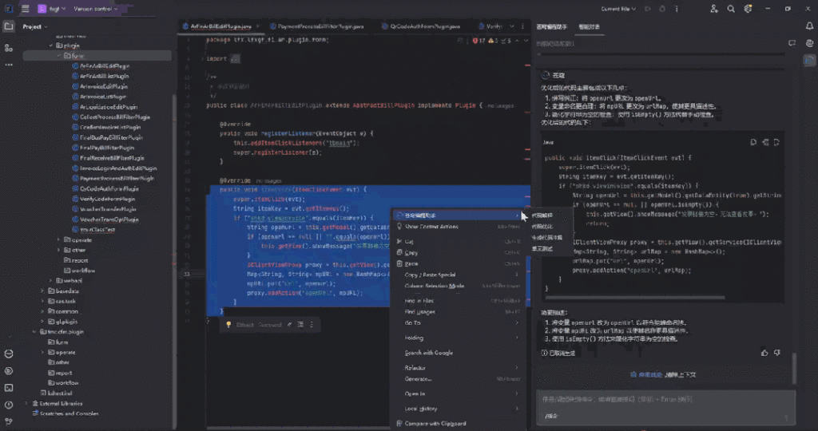The image size is (818, 431).
Task: Select Compare with Clipboard menu entry
Action: pos(435,423)
